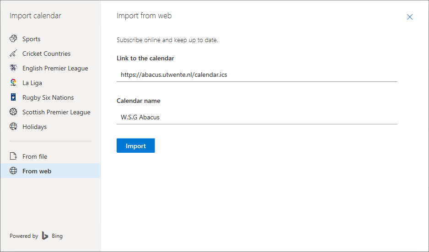Image resolution: width=429 pixels, height=252 pixels.
Task: Click the Holidays globe icon
Action: point(13,126)
